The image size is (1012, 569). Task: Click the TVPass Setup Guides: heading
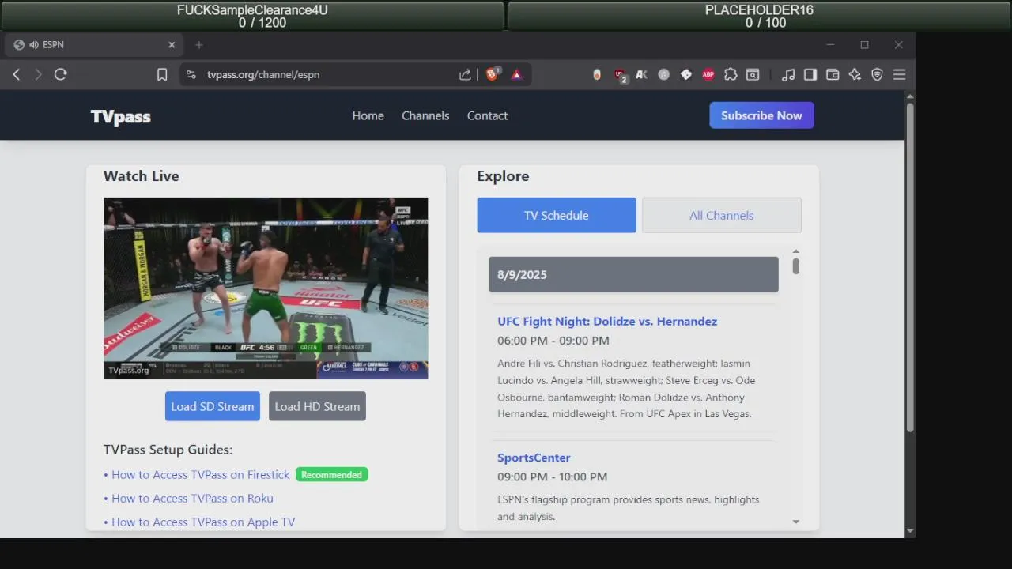(x=168, y=450)
